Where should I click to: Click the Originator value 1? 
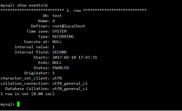(53, 73)
